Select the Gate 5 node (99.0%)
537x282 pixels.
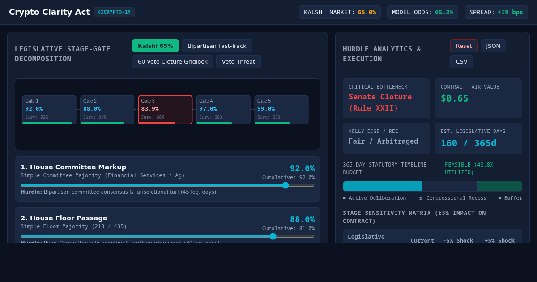(x=281, y=110)
